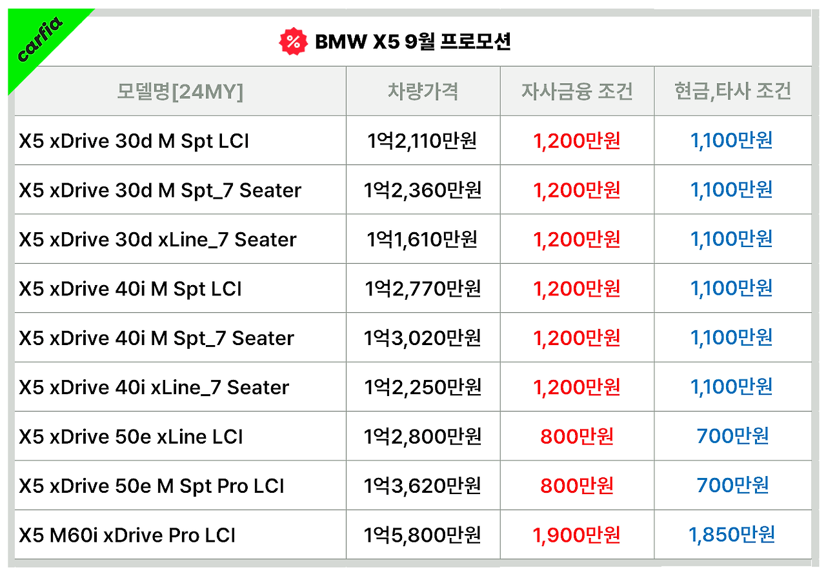Click the X5 xDrive 30d M Spt LCI model name
This screenshot has width=826, height=576.
pos(134,141)
